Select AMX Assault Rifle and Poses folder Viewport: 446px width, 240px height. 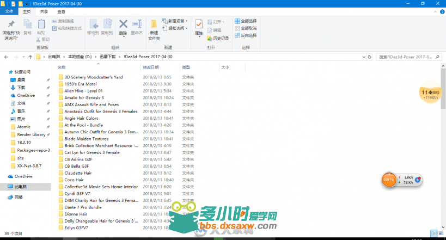91,104
